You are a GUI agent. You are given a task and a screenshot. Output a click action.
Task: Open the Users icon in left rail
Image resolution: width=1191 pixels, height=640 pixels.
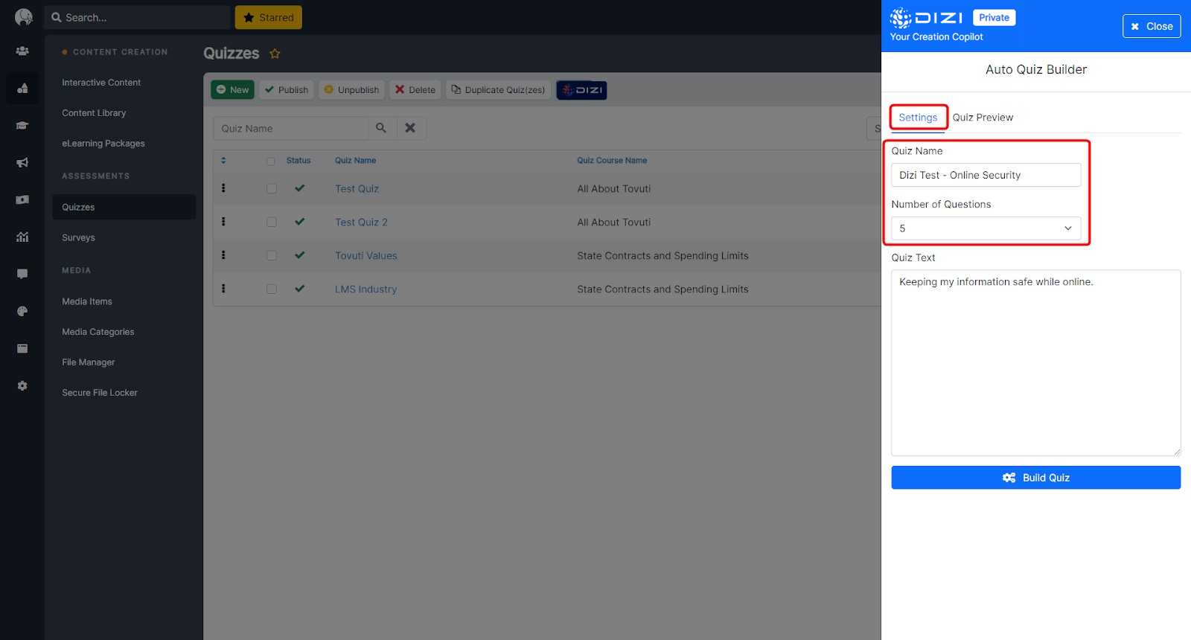point(22,51)
